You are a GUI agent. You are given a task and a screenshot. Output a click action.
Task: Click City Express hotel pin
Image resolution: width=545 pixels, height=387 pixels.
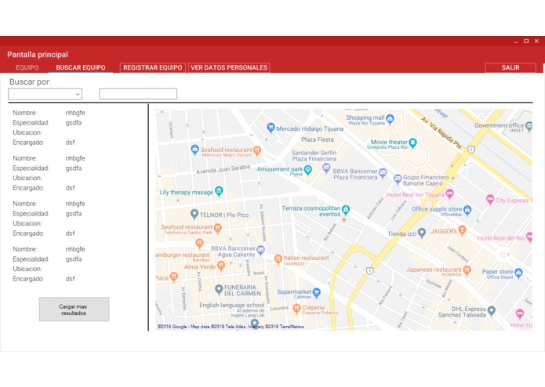tap(490, 199)
